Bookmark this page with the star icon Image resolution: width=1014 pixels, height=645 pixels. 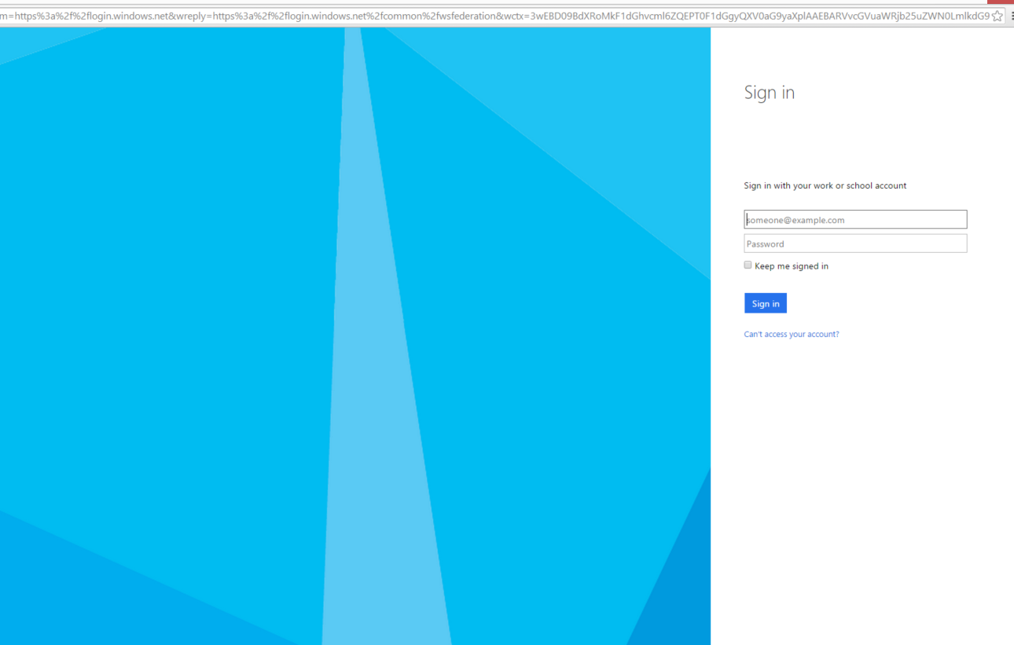coord(997,16)
